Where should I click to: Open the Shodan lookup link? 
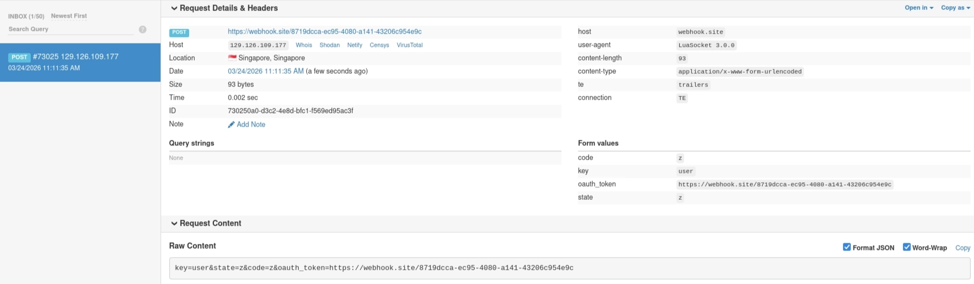click(329, 45)
